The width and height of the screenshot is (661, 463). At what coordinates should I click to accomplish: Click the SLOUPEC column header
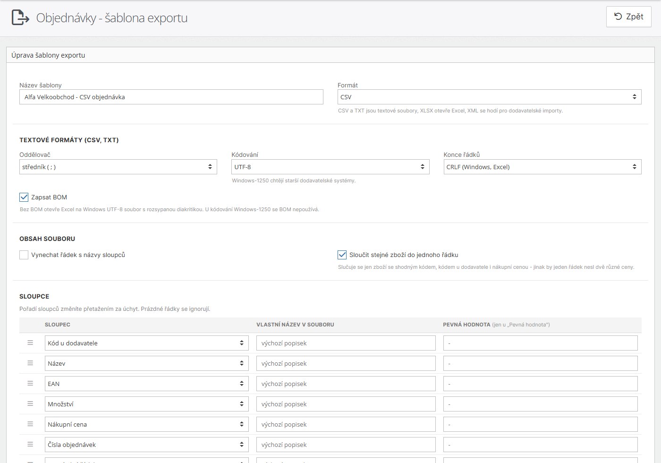point(58,325)
